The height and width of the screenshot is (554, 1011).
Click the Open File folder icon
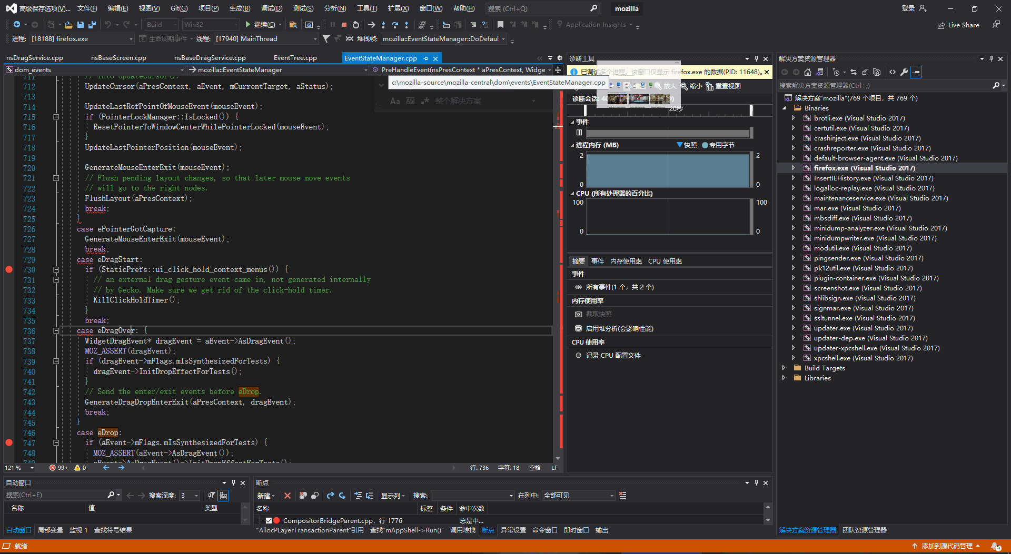pyautogui.click(x=68, y=25)
